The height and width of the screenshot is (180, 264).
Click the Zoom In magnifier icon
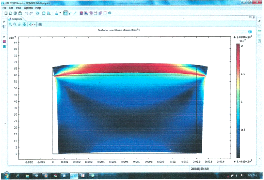coord(10,24)
